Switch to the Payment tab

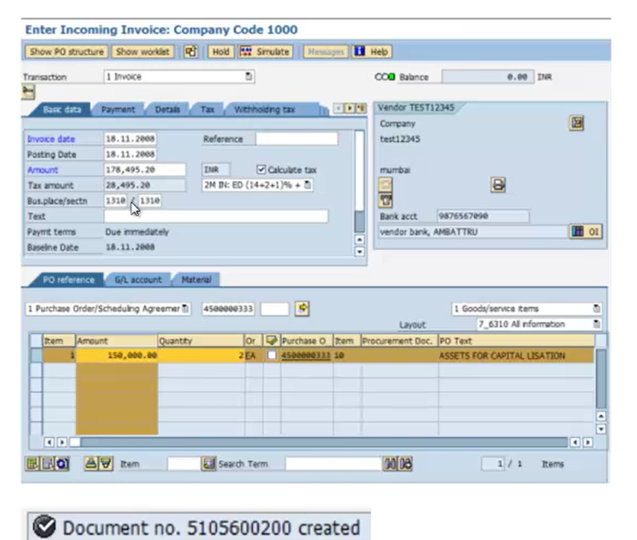pos(118,110)
